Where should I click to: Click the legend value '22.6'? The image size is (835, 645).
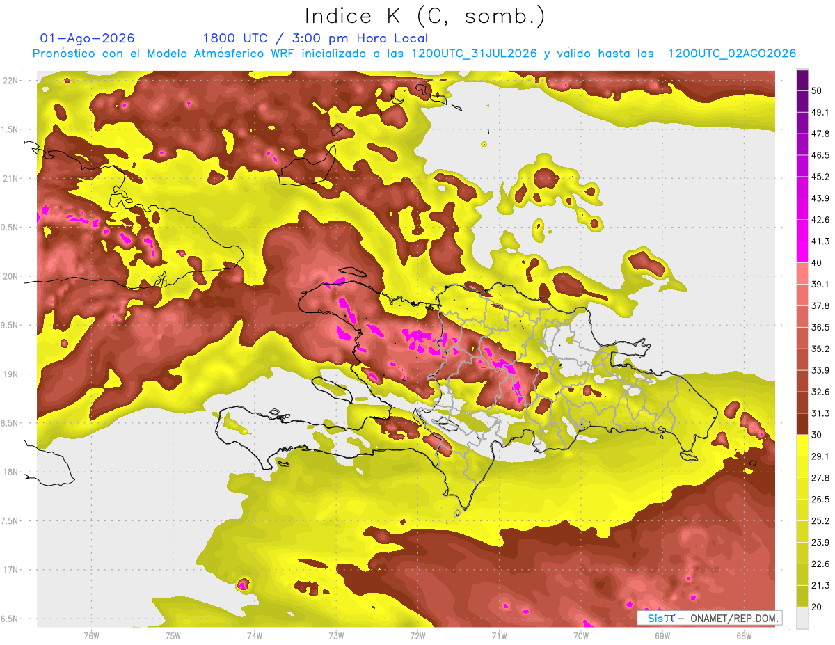pyautogui.click(x=820, y=564)
